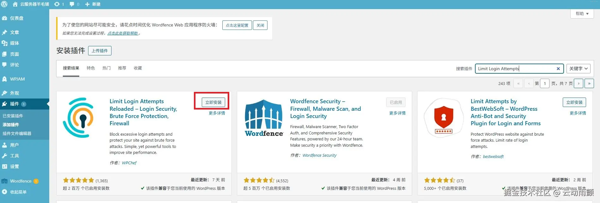Click the 页面 pages icon in sidebar
The height and width of the screenshot is (203, 600).
pos(4,54)
